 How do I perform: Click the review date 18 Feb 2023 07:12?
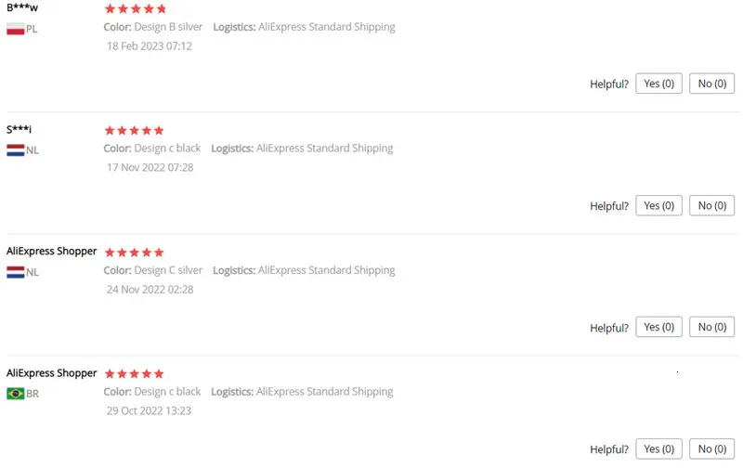[x=150, y=46]
